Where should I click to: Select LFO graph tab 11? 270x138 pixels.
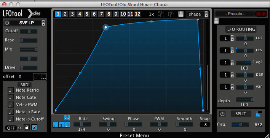(130, 14)
